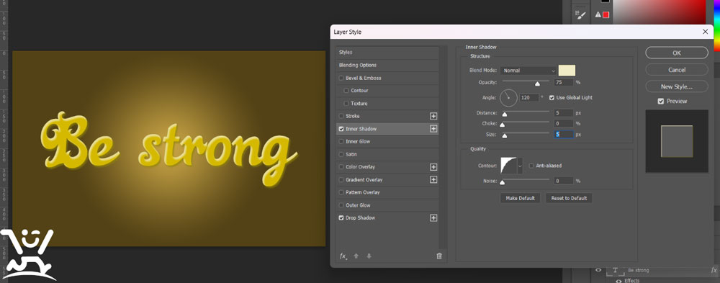Uncheck the Drop Shadow checkbox

341,217
